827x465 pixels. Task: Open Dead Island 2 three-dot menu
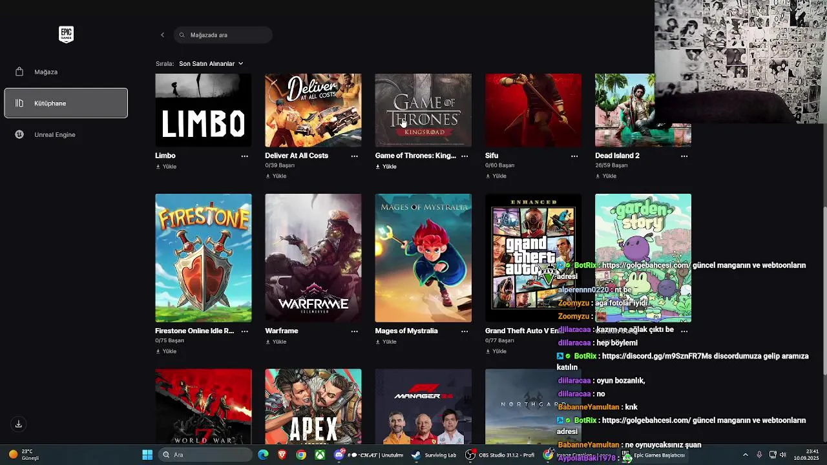684,156
